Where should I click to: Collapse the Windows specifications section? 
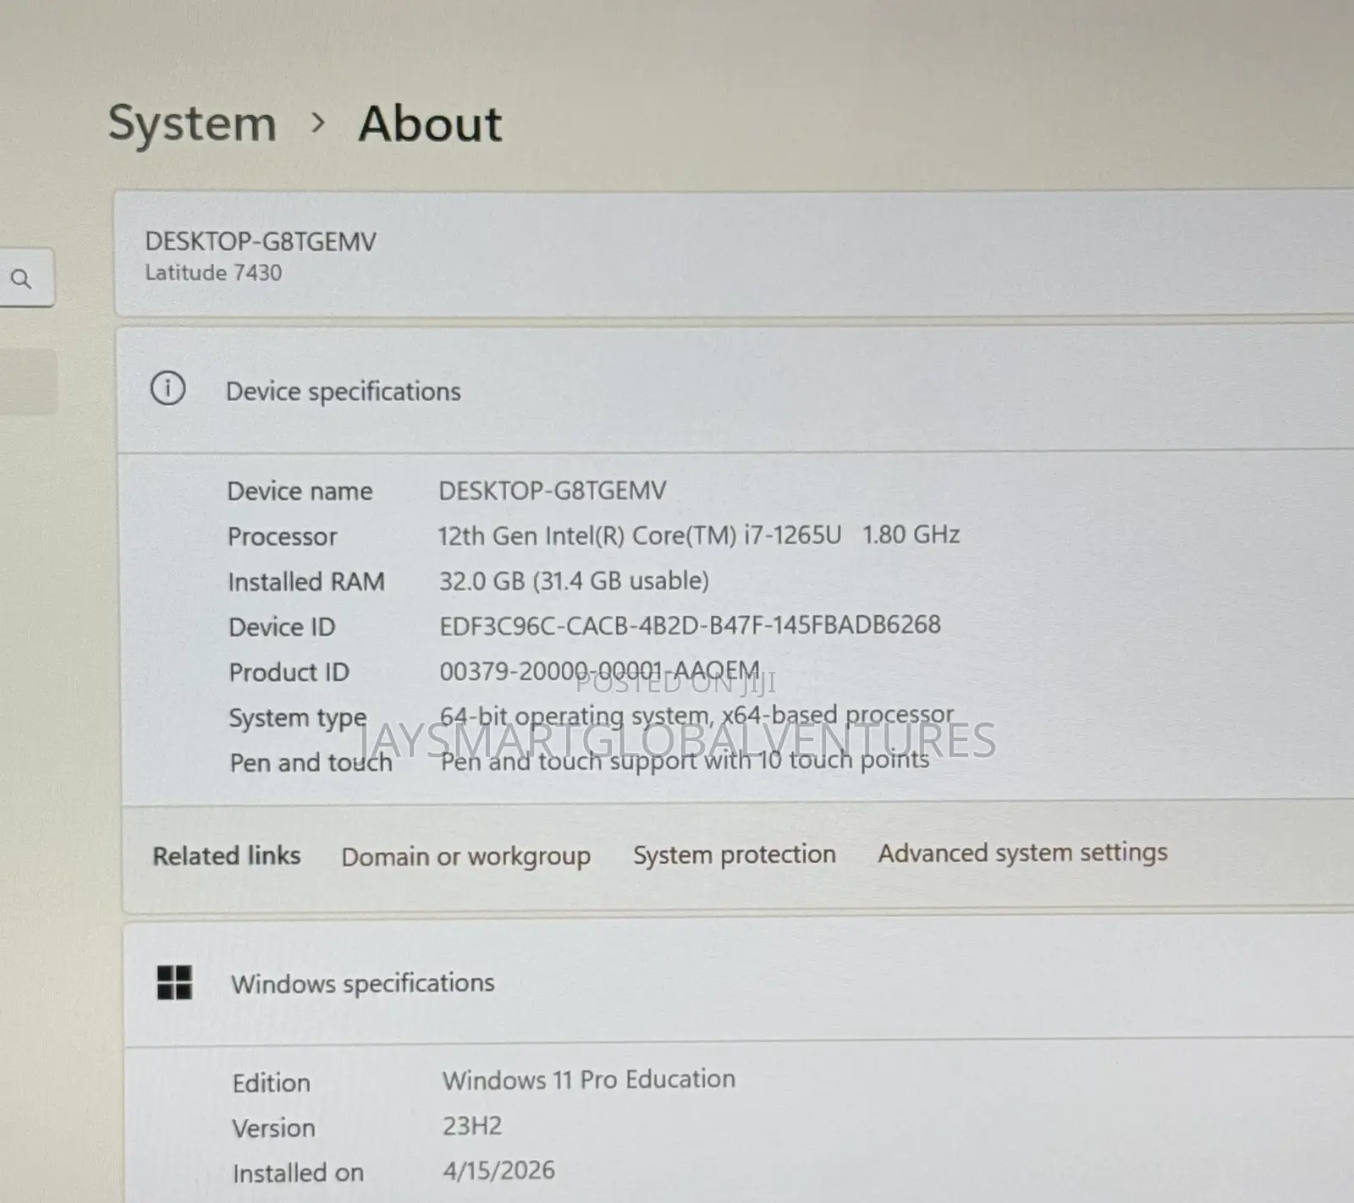[x=738, y=983]
